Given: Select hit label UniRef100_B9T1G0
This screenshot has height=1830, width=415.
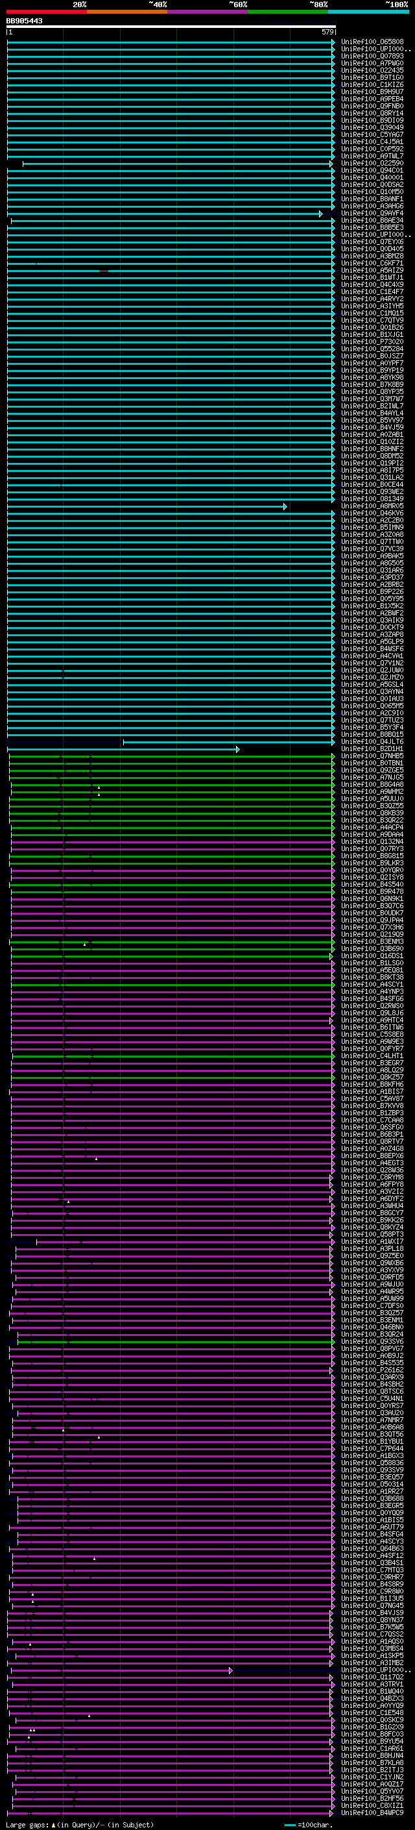Looking at the screenshot, I should pyautogui.click(x=372, y=77).
